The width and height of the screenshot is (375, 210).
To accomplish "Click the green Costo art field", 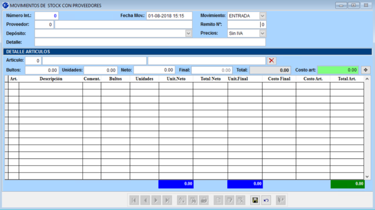I will 338,70.
